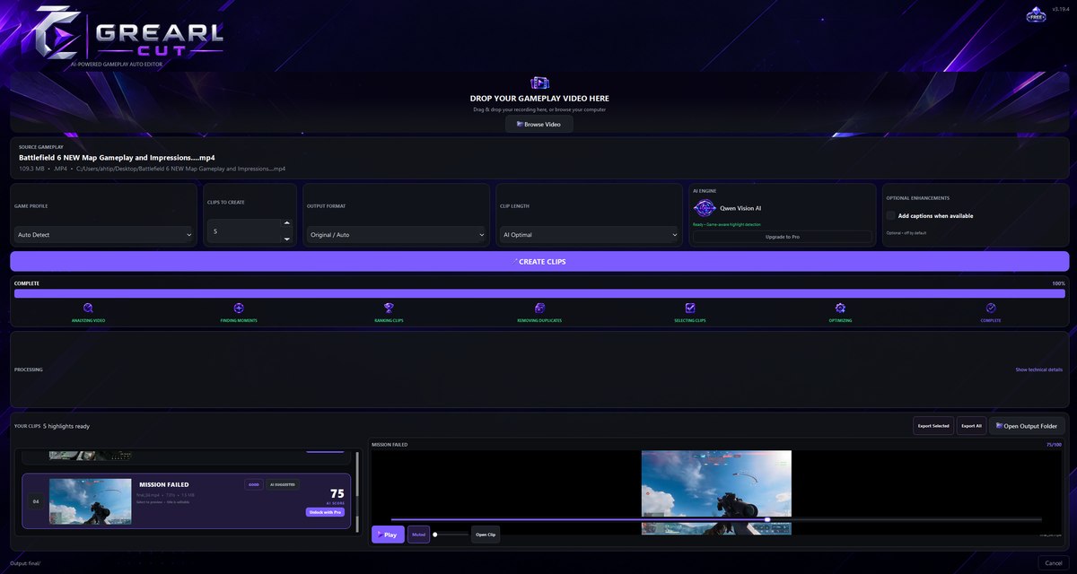Click Open Clip button
The height and width of the screenshot is (574, 1077).
486,535
